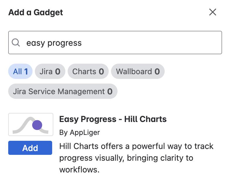
Task: Select the "All 1" filter tab
Action: point(21,72)
